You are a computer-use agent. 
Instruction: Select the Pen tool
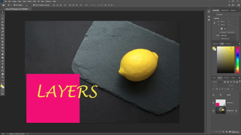pos(3,61)
